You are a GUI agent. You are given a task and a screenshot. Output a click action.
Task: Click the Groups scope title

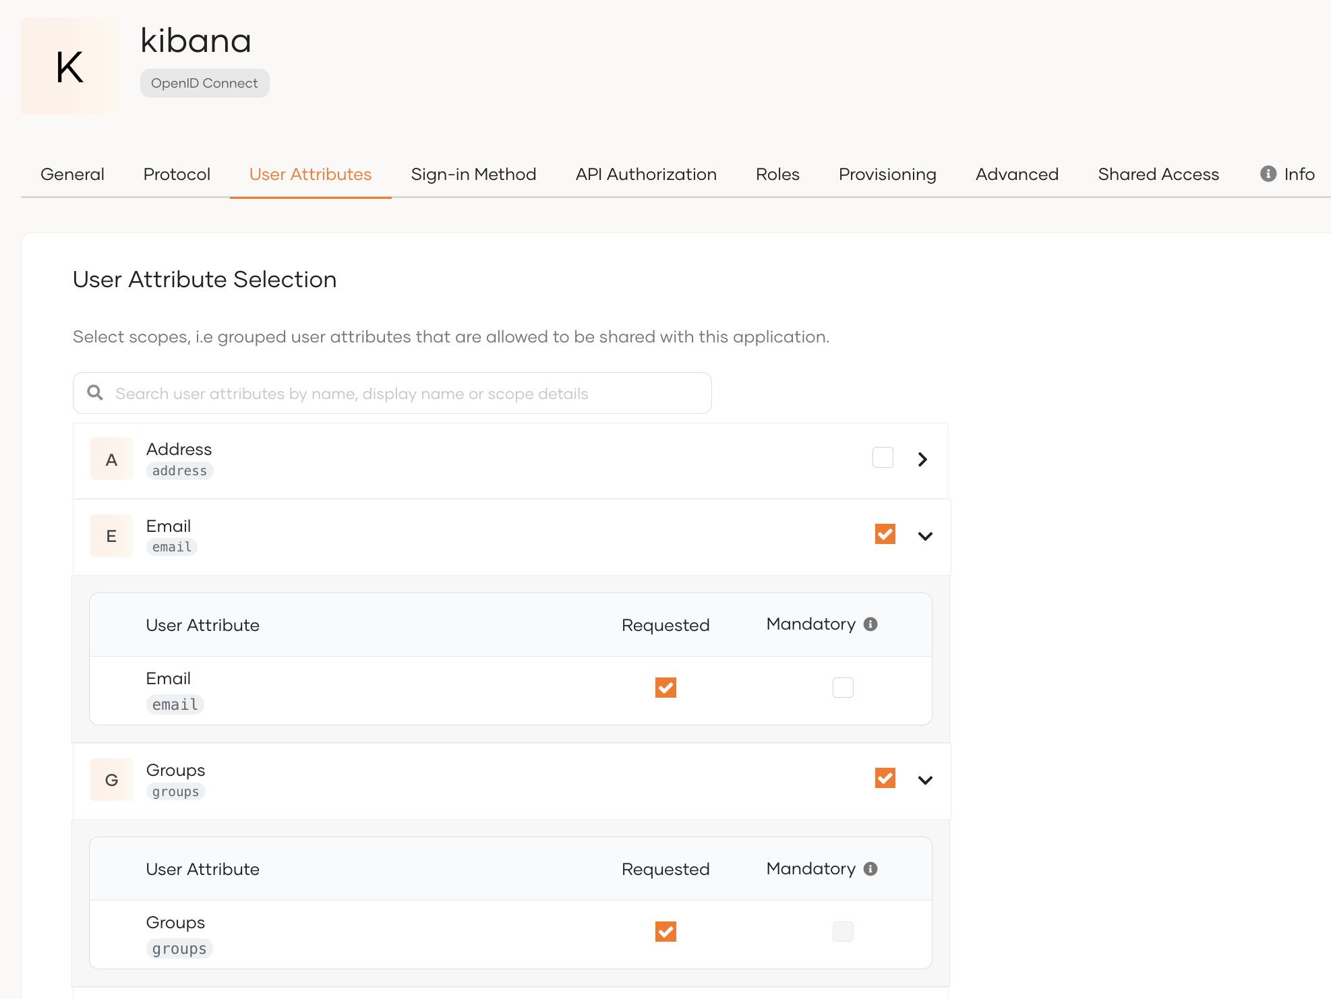[175, 770]
